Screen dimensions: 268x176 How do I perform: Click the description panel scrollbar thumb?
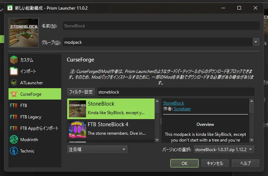tap(252, 108)
